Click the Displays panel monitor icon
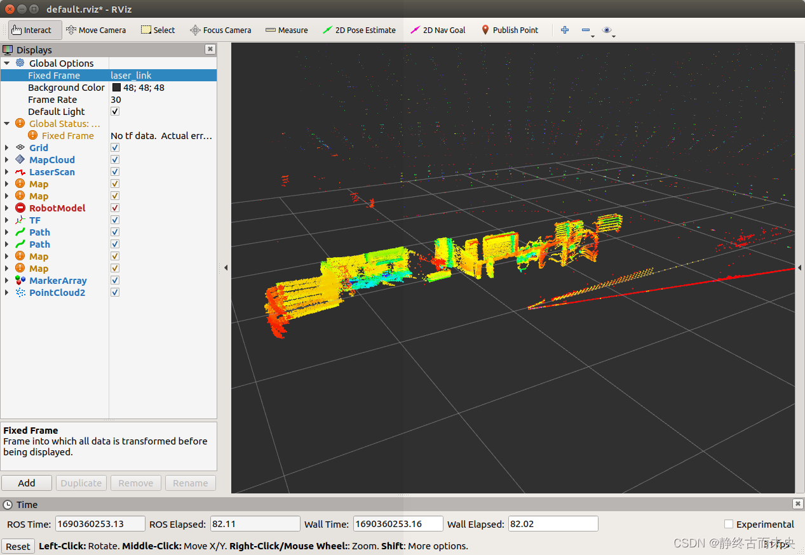 tap(8, 50)
